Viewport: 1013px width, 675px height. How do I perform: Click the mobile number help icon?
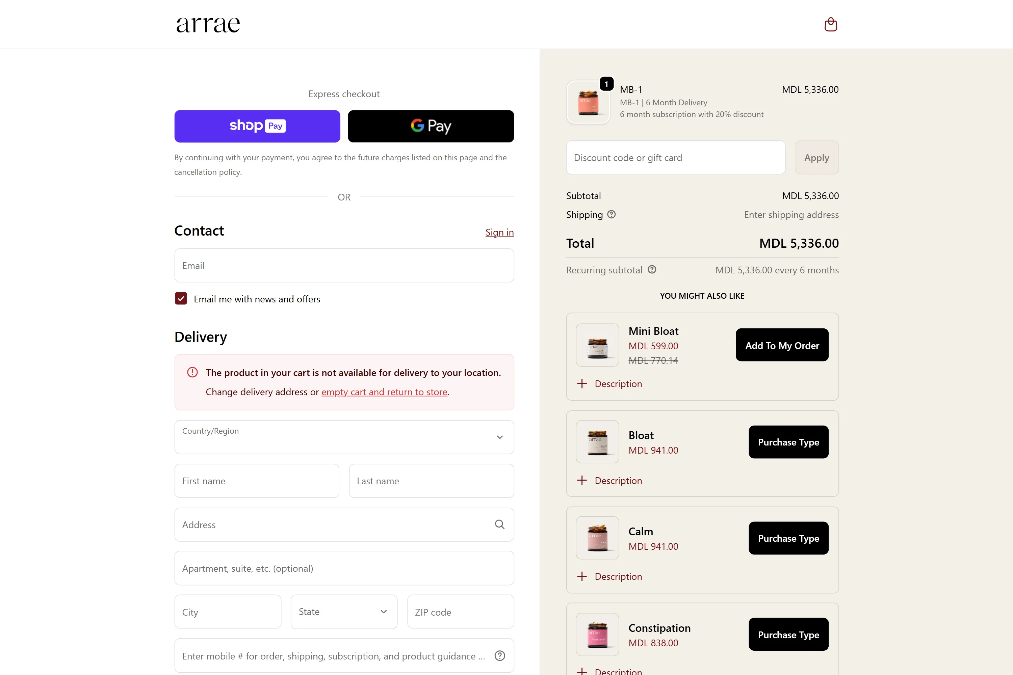pos(500,656)
